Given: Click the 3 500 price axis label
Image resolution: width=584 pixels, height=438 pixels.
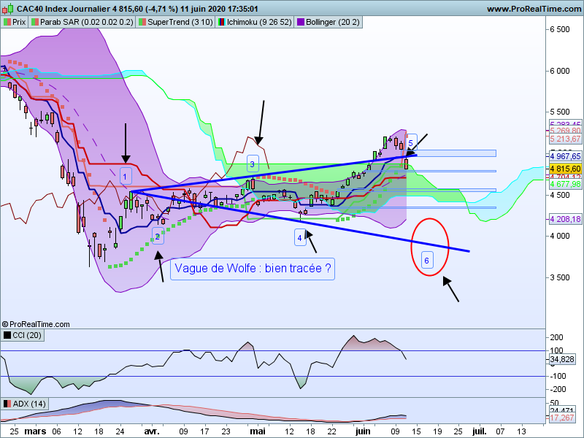Looking at the screenshot, I should click(x=560, y=277).
